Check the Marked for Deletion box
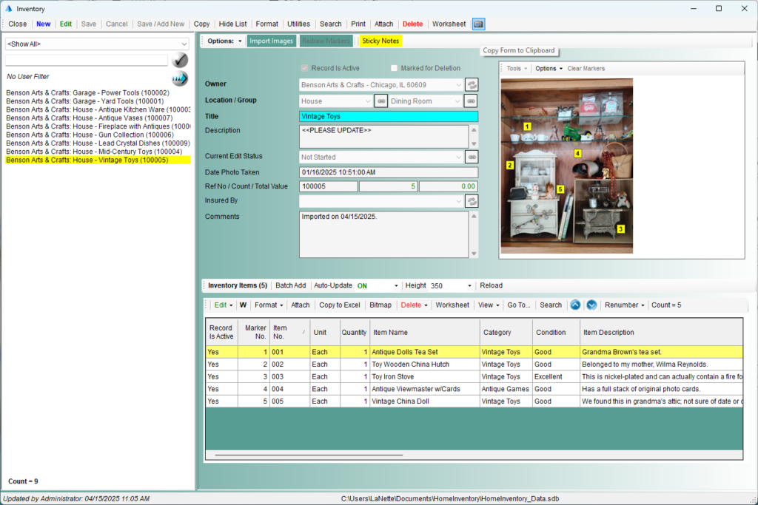 click(394, 68)
